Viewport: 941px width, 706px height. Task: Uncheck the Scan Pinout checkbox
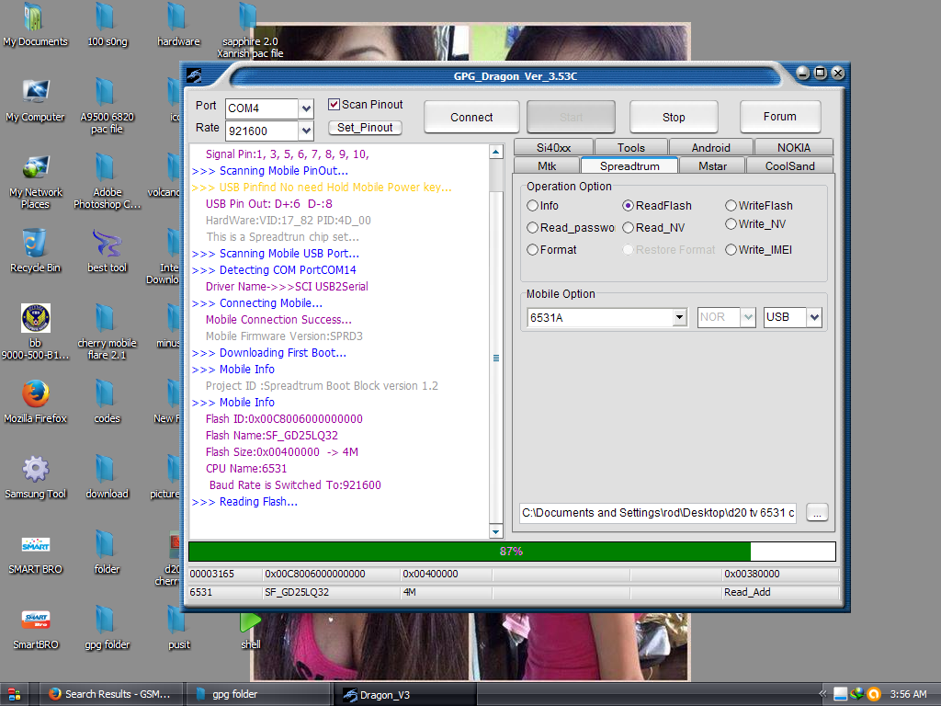334,105
